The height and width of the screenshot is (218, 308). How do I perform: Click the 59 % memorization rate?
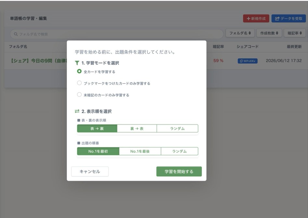pos(218,61)
